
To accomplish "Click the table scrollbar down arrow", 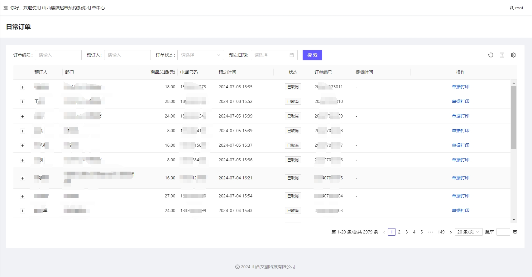I will [x=514, y=220].
